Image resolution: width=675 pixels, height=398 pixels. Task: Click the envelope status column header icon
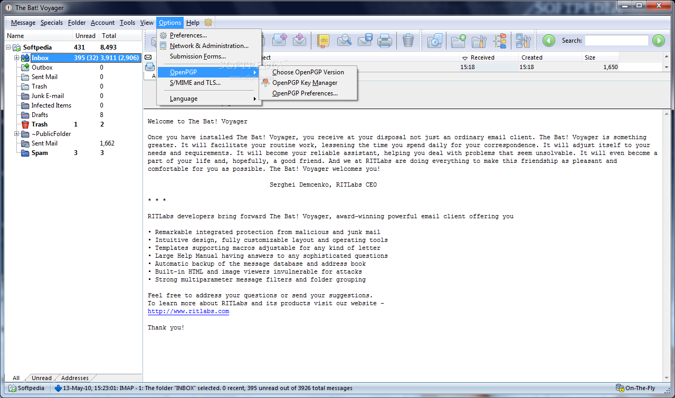(x=148, y=57)
